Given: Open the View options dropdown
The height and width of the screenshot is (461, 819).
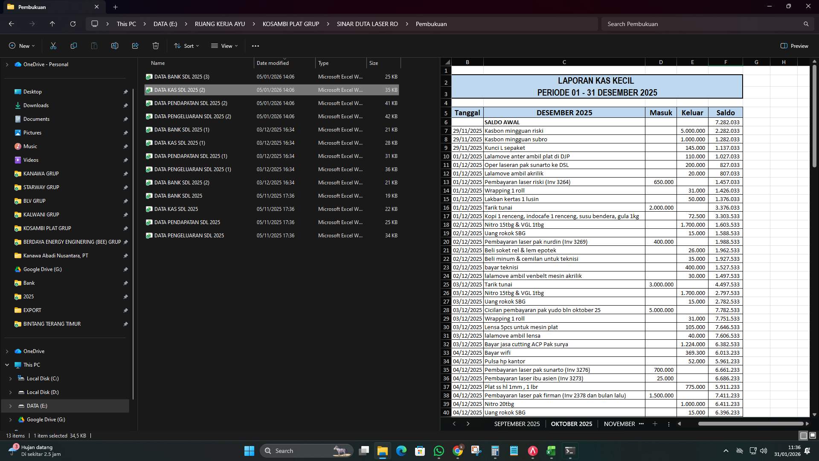Looking at the screenshot, I should click(224, 46).
